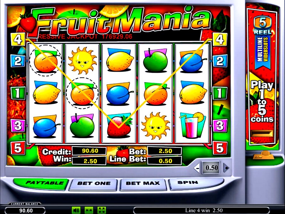The image size is (285, 214).
Task: Spin the reels with SPIN button
Action: point(189,183)
